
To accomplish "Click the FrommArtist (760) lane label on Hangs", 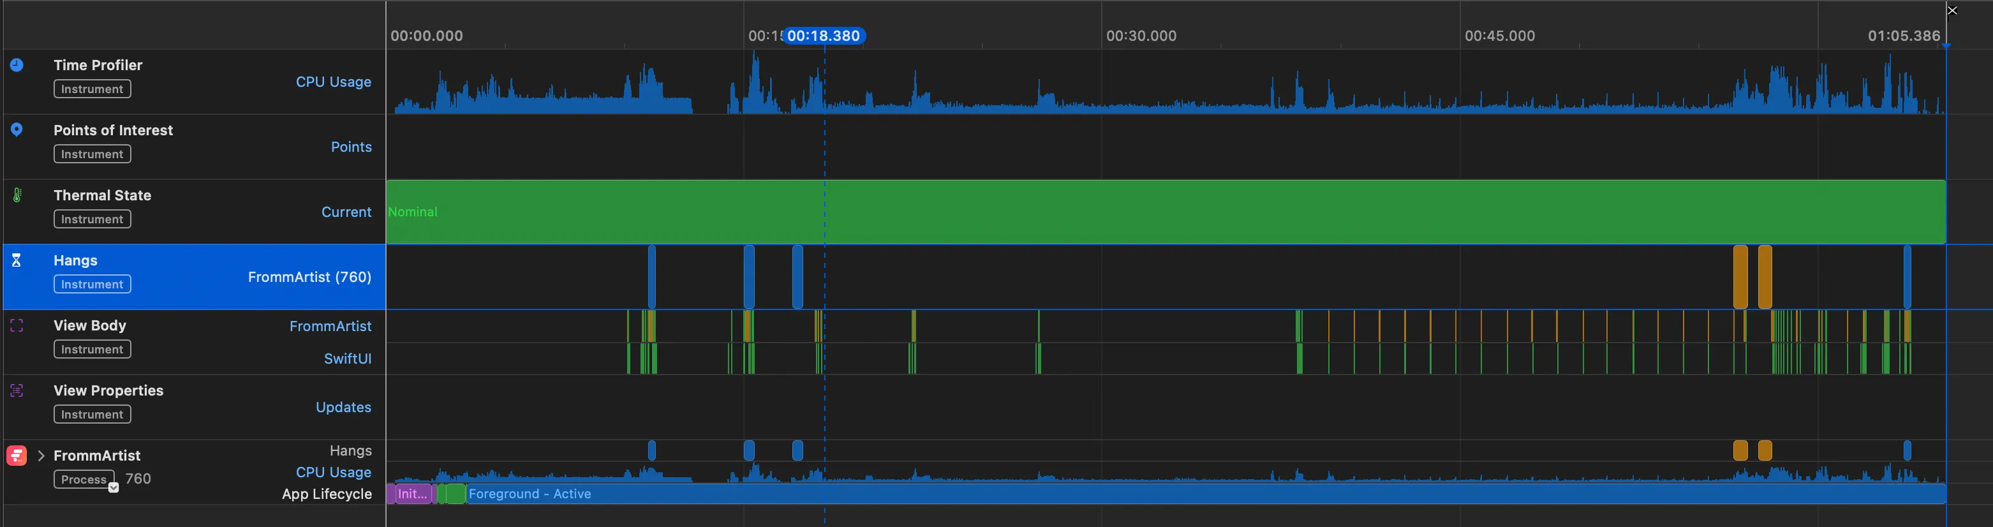I will [309, 276].
